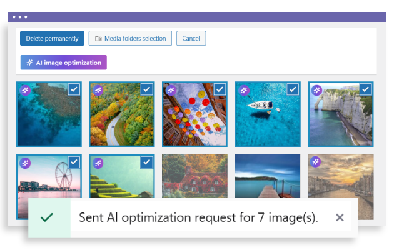The image size is (394, 250).
Task: Click AI sparkle badge on coral reef image
Action: pyautogui.click(x=25, y=90)
